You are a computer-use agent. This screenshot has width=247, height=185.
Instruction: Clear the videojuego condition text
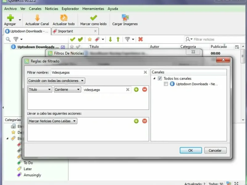(x=128, y=89)
